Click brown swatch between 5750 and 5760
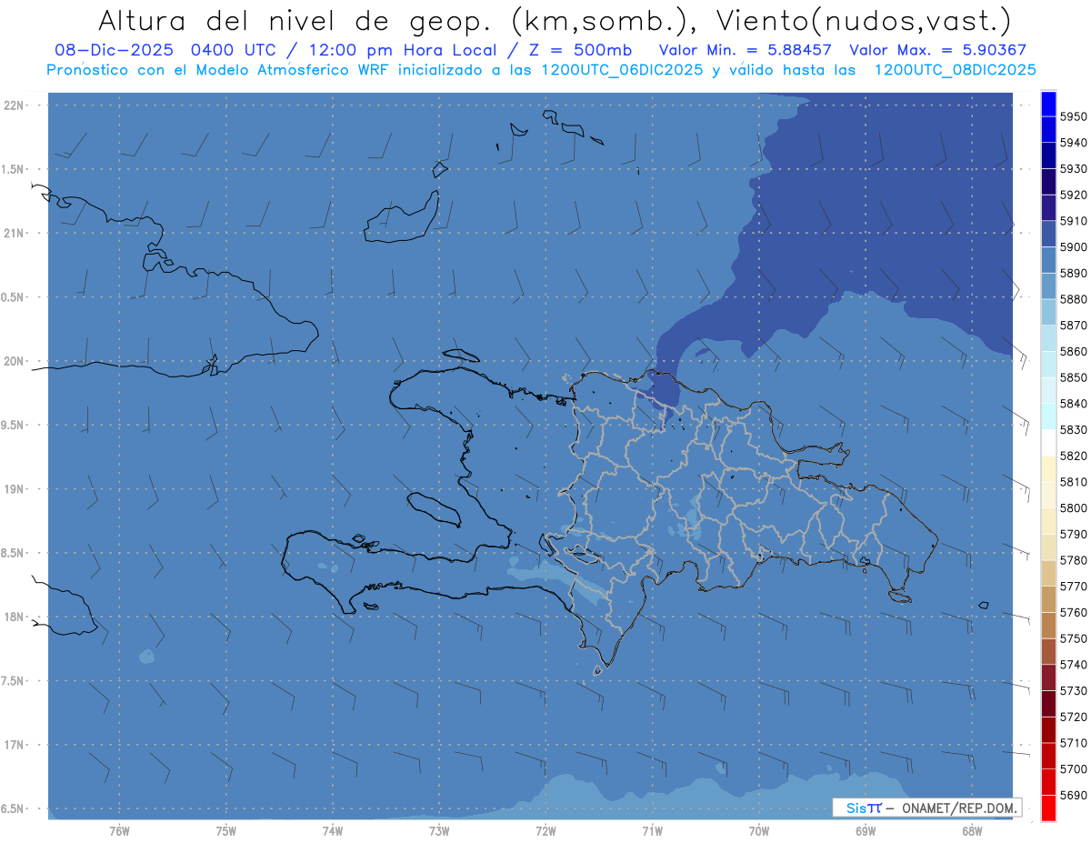Image resolution: width=1091 pixels, height=843 pixels. click(1047, 625)
